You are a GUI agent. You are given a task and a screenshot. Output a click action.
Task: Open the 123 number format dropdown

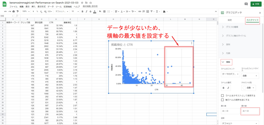pyautogui.click(x=50, y=11)
